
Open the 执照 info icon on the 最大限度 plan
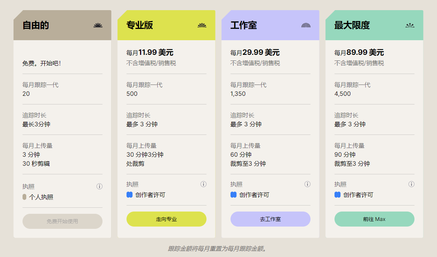[x=411, y=184]
